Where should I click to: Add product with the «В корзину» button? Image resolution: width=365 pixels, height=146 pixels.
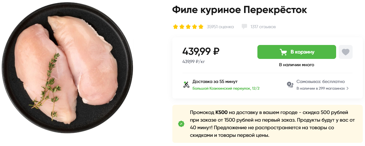tap(296, 52)
